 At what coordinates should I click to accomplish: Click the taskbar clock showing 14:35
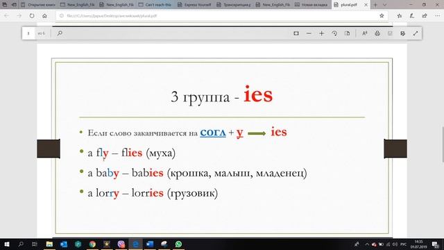click(x=418, y=244)
